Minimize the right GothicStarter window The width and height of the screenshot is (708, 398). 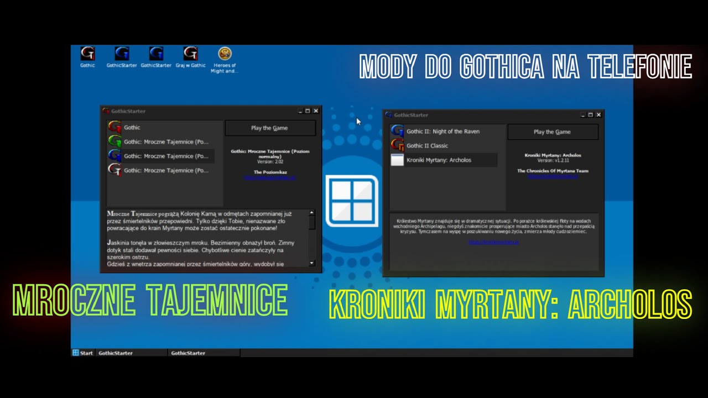tap(583, 115)
